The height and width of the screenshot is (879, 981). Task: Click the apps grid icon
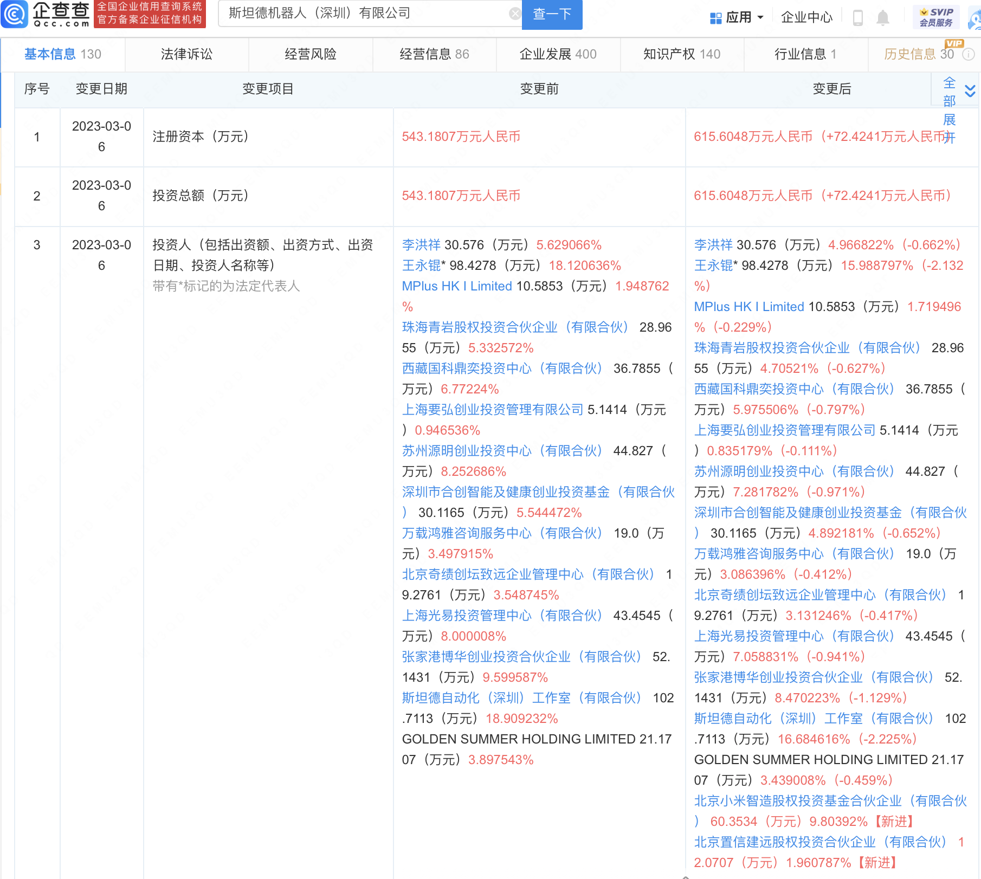pyautogui.click(x=716, y=18)
